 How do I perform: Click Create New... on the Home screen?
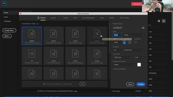click(x=9, y=30)
